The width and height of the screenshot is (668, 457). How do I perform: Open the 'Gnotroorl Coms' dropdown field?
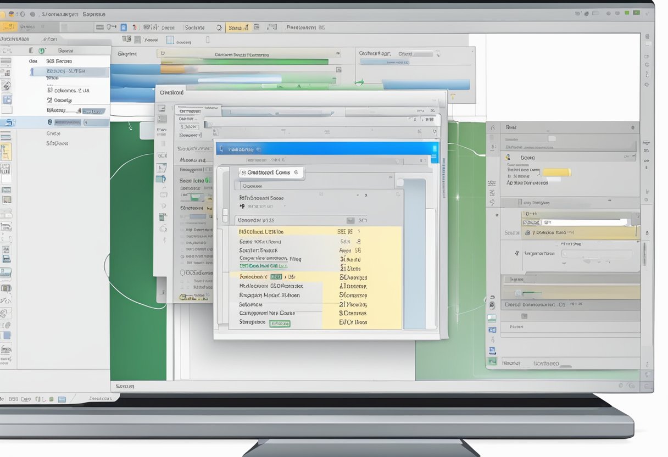click(271, 172)
